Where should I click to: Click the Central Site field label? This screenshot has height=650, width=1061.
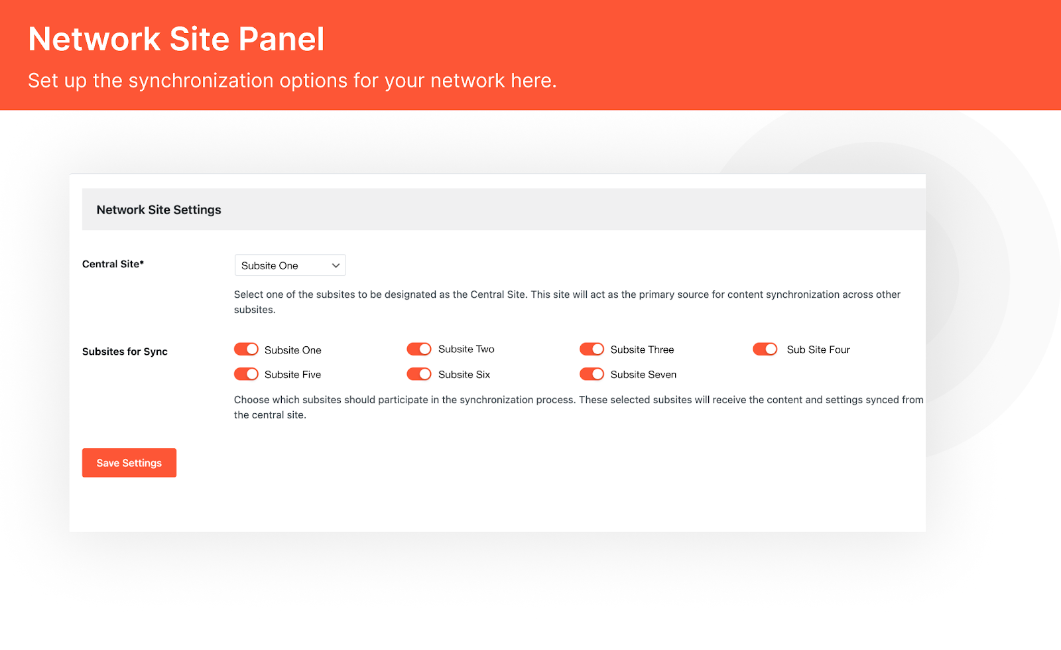113,263
